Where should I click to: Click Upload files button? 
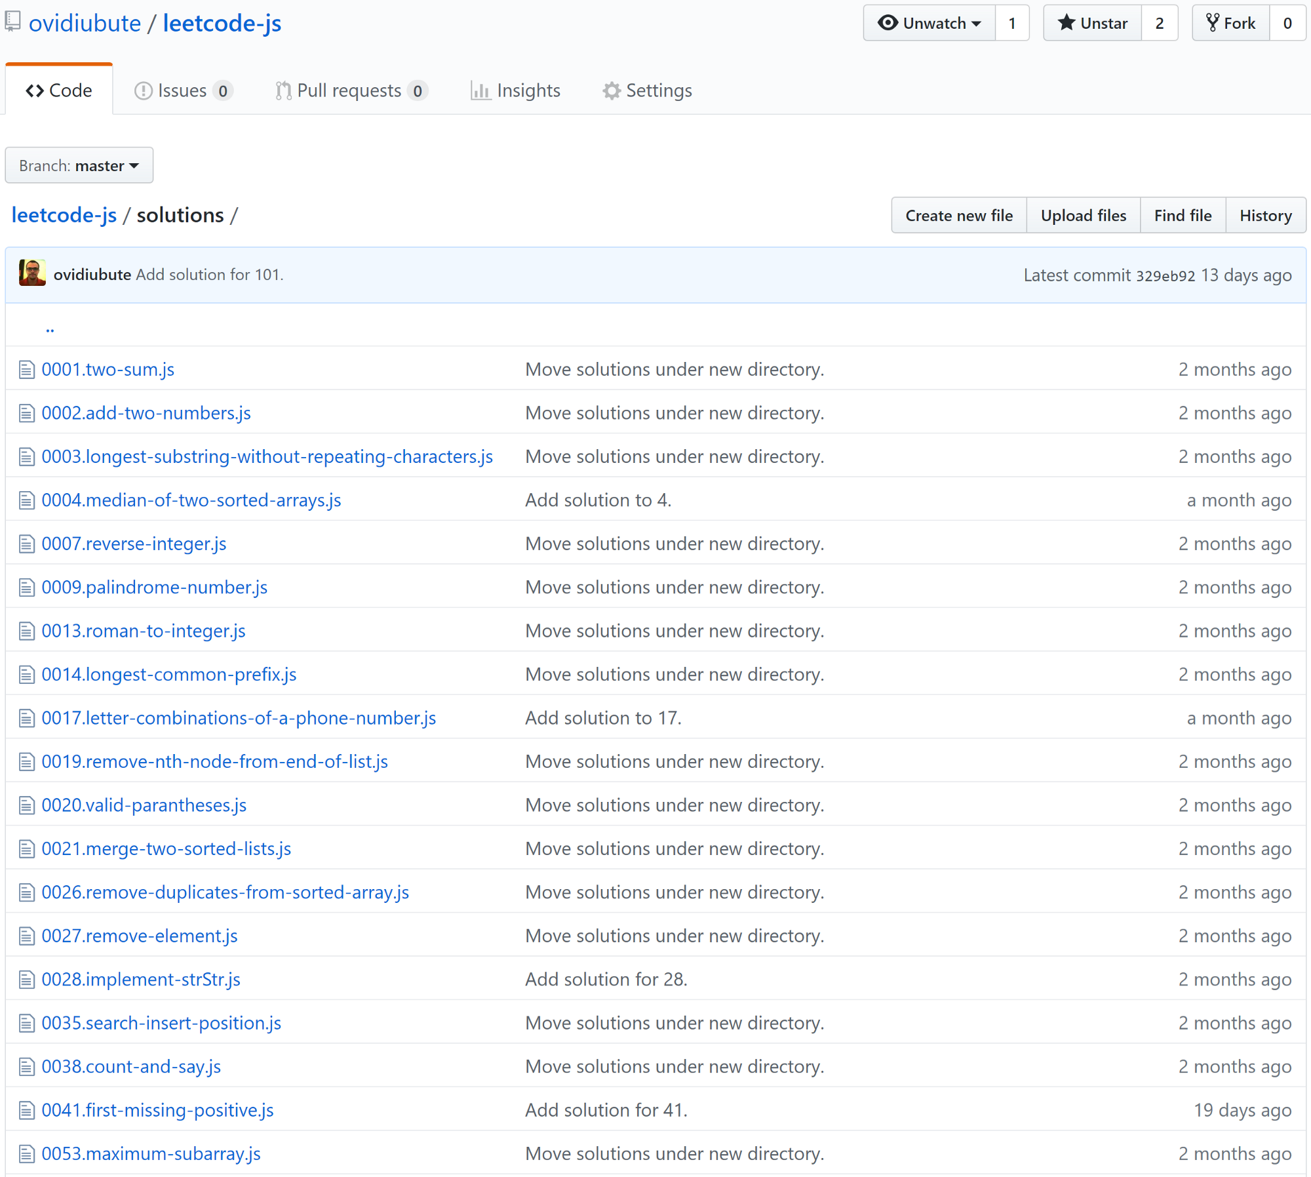pos(1084,215)
